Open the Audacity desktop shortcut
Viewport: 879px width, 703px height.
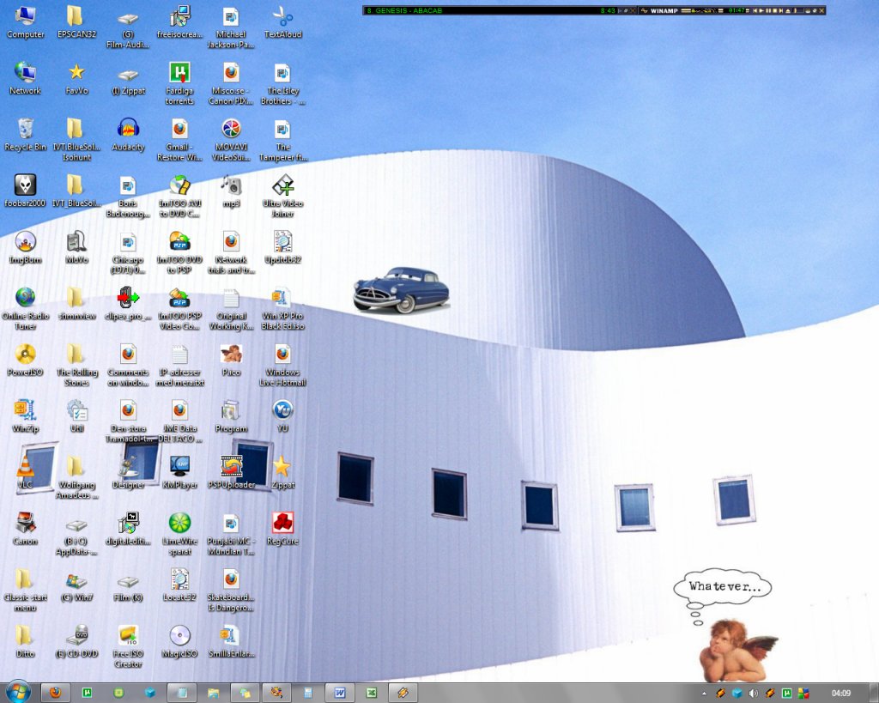click(128, 129)
